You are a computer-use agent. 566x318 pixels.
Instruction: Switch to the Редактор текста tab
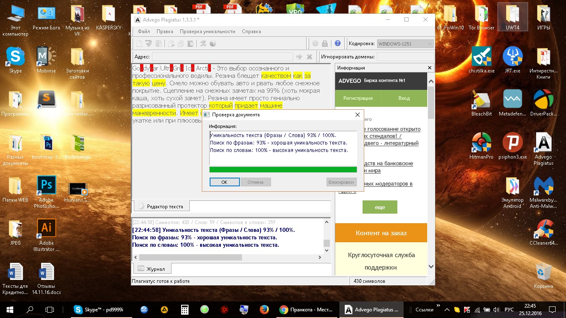[x=161, y=206]
